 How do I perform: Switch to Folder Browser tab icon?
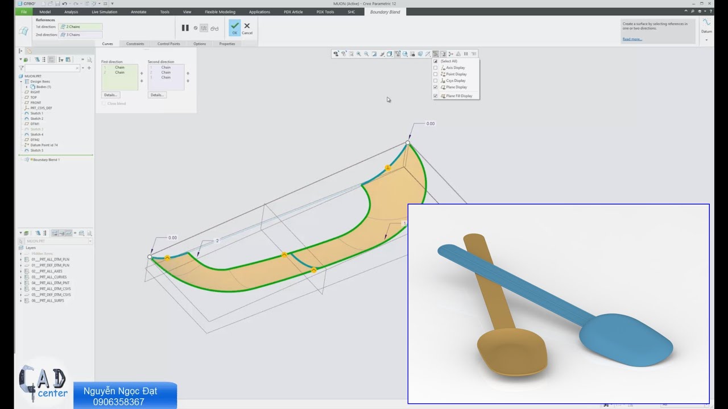coord(30,51)
